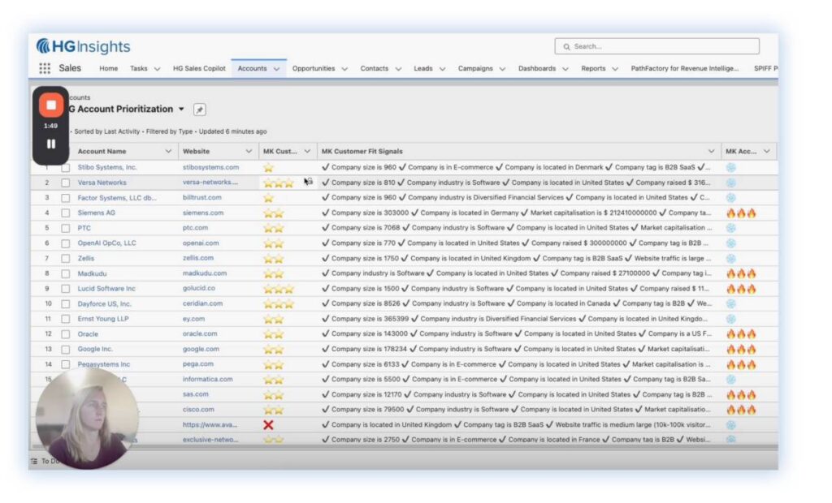Viewport: 832px width, 503px height.
Task: Click the presenter webcam bubble
Action: (87, 419)
